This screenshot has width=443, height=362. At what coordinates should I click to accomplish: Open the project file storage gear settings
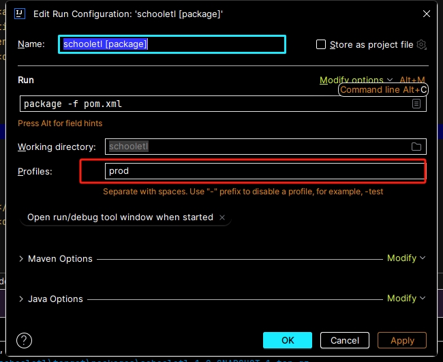pyautogui.click(x=421, y=44)
